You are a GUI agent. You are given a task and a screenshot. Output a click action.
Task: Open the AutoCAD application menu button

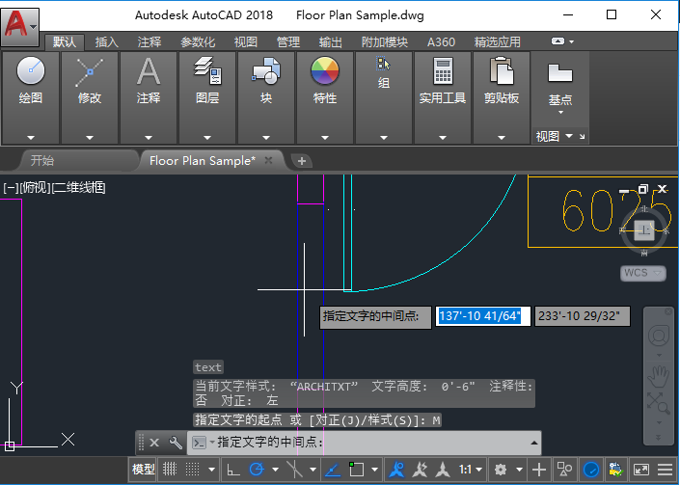click(x=20, y=26)
